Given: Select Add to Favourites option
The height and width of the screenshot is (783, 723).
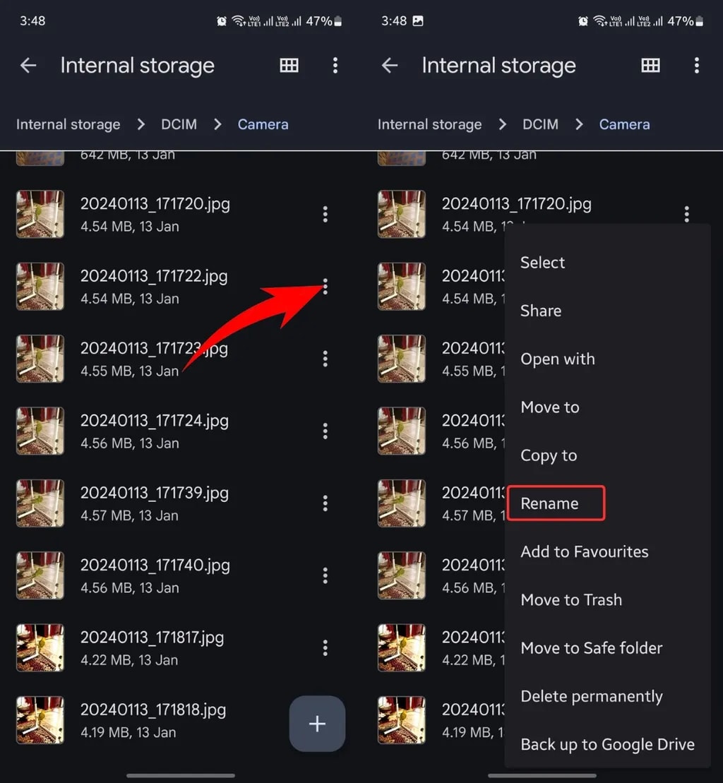Looking at the screenshot, I should [x=584, y=551].
